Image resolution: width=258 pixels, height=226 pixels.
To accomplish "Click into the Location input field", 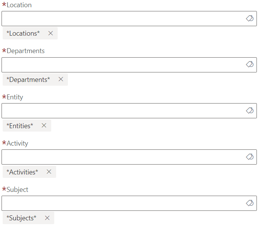I will 121,19.
